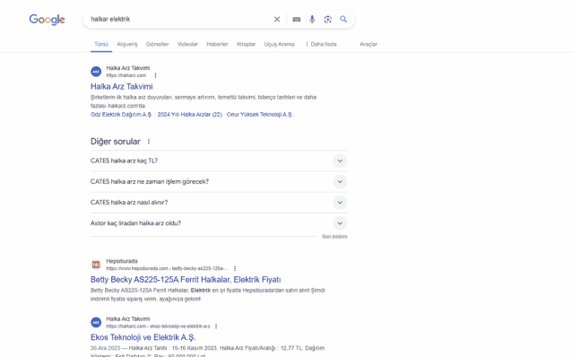Viewport: 574px width, 357px height.
Task: Open the Daha fazla dropdown
Action: 321,44
